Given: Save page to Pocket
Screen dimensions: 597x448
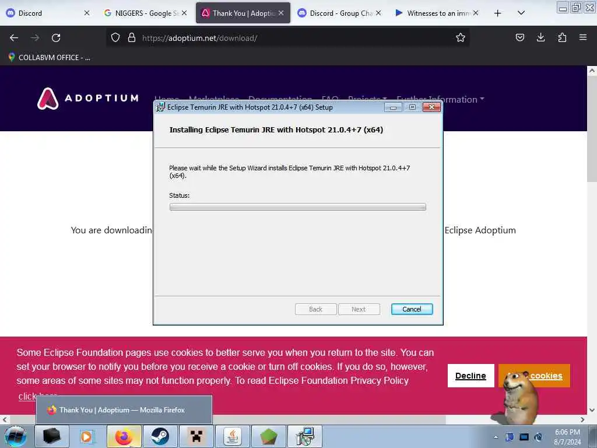Looking at the screenshot, I should 519,37.
